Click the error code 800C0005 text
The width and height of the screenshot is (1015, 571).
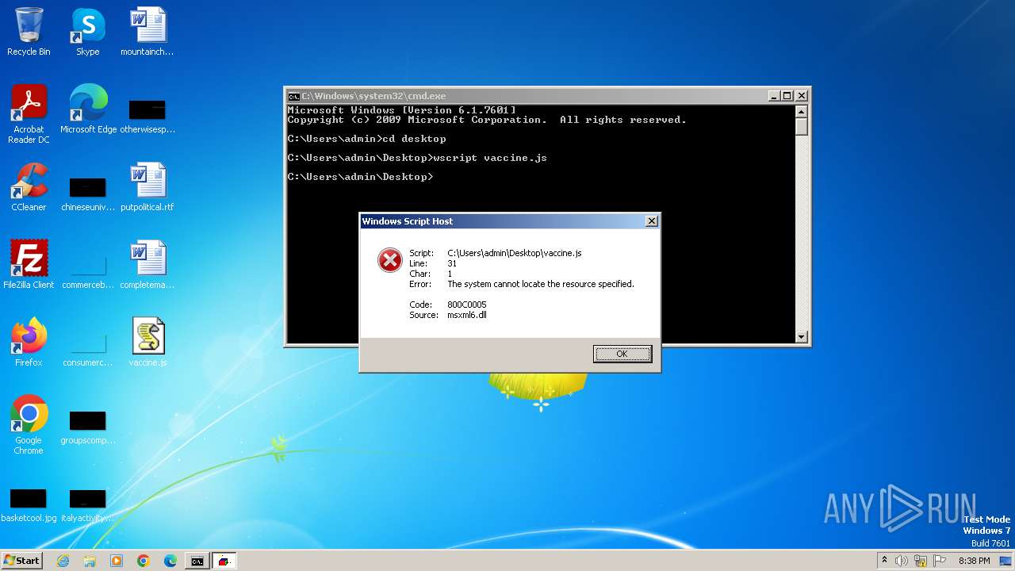click(467, 305)
